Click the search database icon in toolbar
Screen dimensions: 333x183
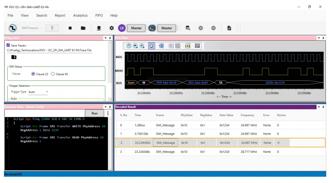188,28
